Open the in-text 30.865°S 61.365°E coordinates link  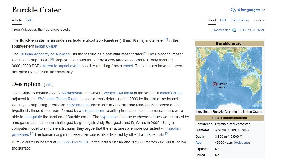pyautogui.click(x=73, y=142)
